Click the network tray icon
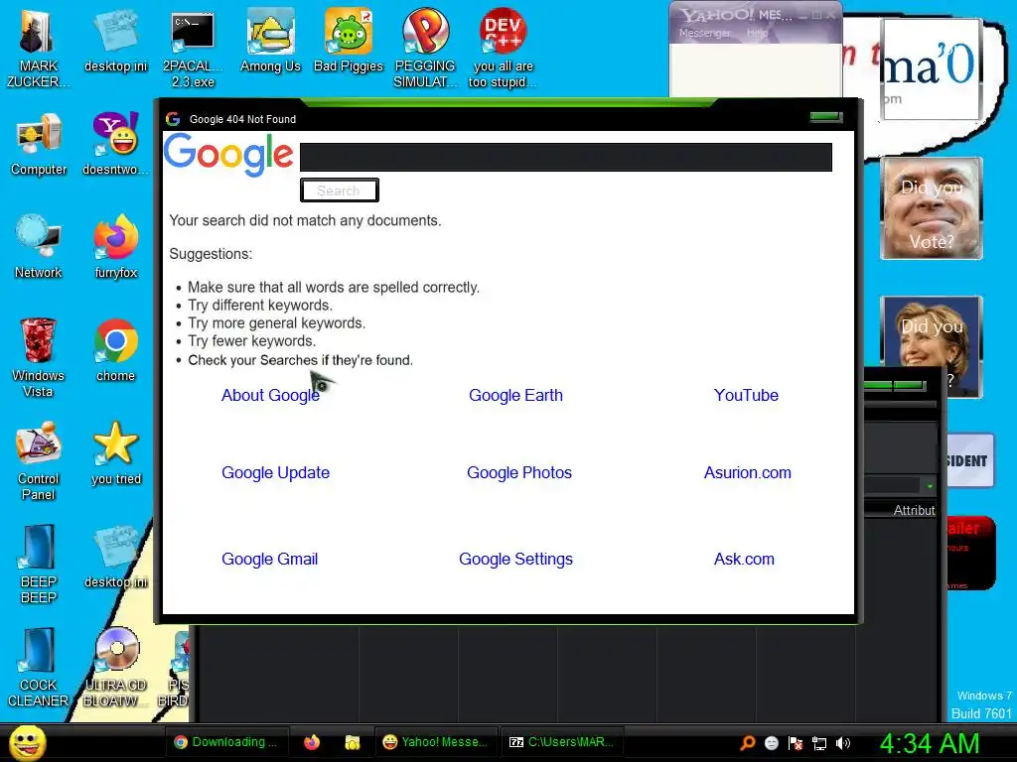Screen dimensions: 1017x762 [x=819, y=743]
